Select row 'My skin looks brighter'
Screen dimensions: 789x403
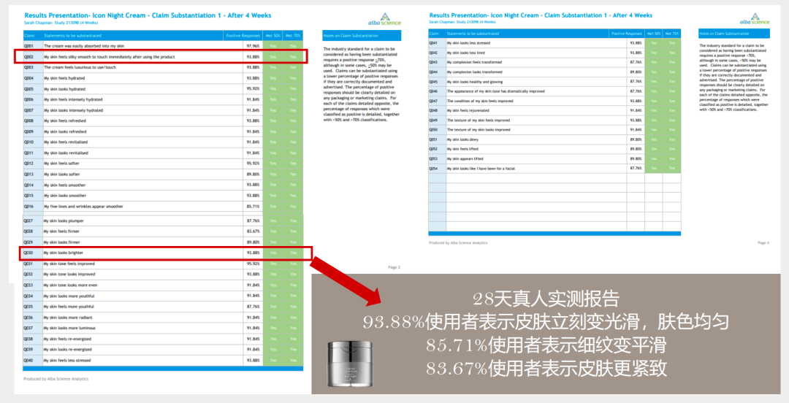(163, 253)
